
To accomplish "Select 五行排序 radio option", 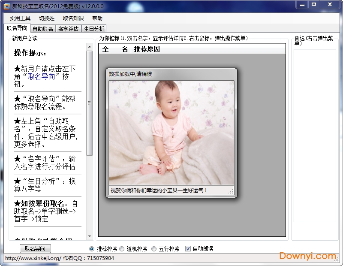I will point(154,249).
